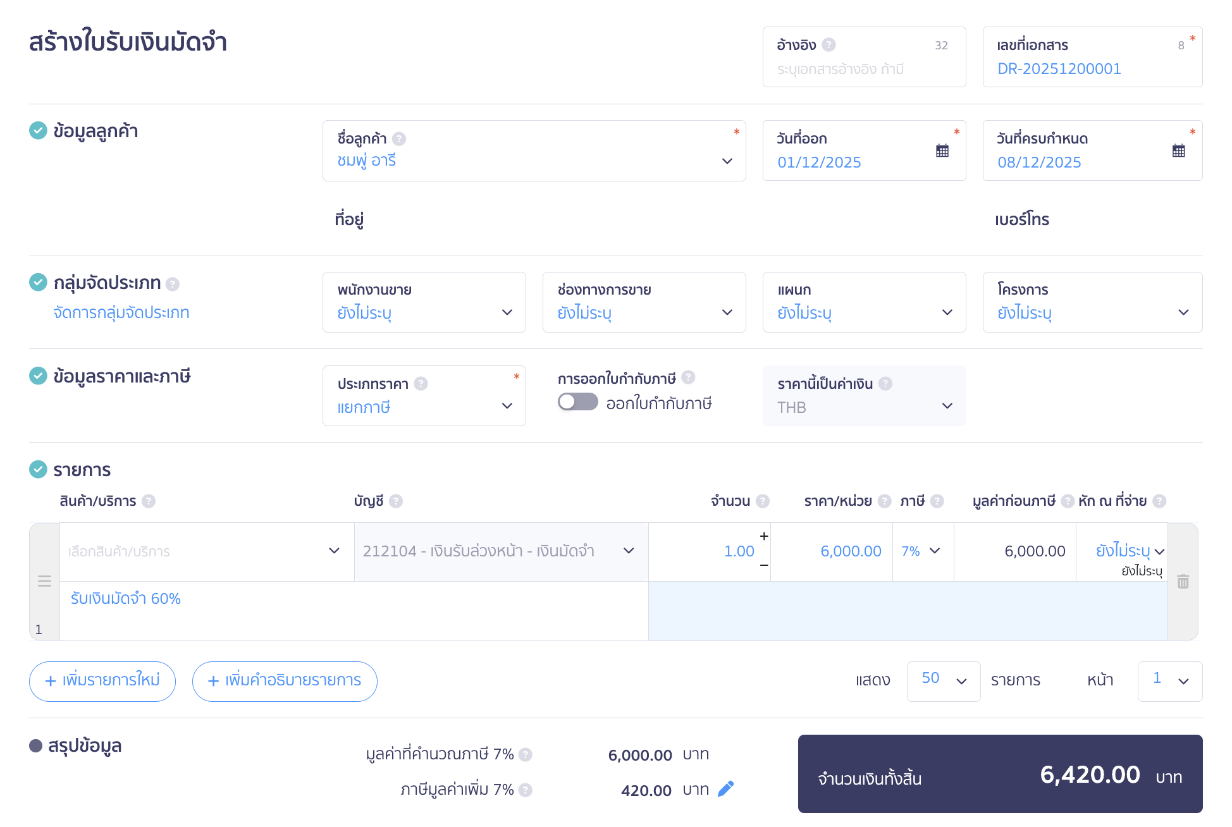This screenshot has height=827, width=1232.
Task: Delete the line item with the trash icon
Action: pyautogui.click(x=1183, y=582)
